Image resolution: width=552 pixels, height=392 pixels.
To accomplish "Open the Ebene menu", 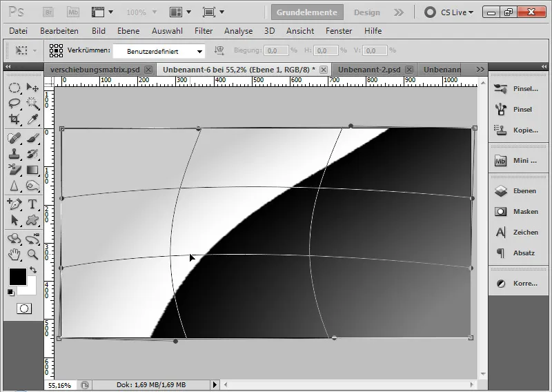I will [x=128, y=31].
